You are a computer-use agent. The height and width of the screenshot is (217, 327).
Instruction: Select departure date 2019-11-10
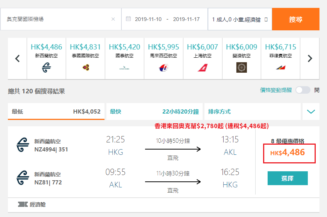tap(148, 19)
